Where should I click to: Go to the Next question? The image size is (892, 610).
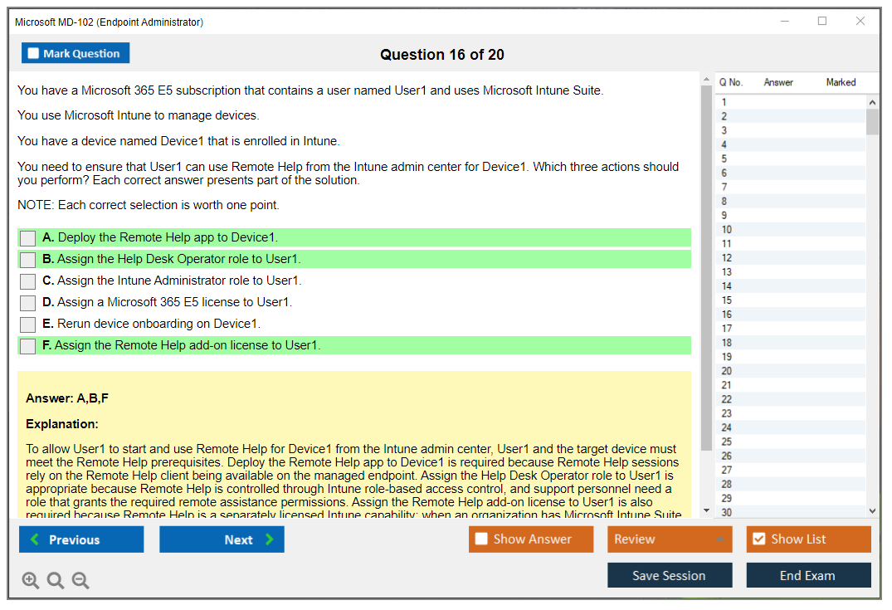222,539
